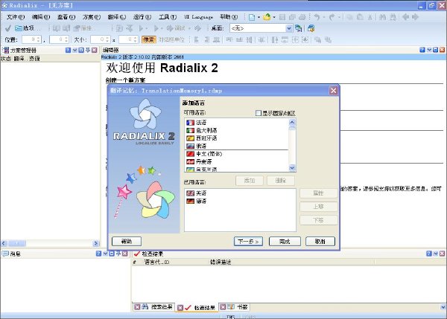Click the 取消 Cancel button
This screenshot has height=319, width=447.
click(320, 242)
